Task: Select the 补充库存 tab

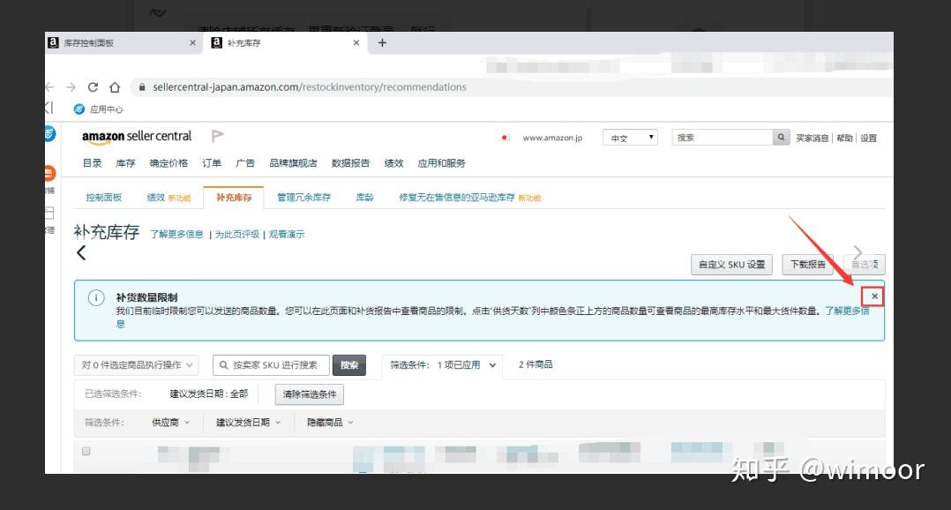Action: 234,197
